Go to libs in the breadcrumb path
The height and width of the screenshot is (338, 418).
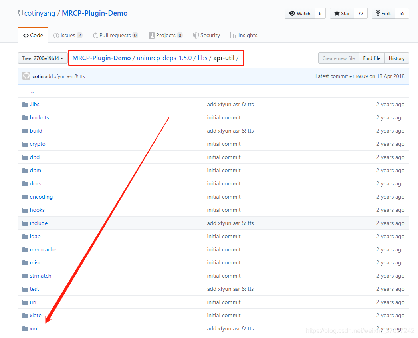202,58
